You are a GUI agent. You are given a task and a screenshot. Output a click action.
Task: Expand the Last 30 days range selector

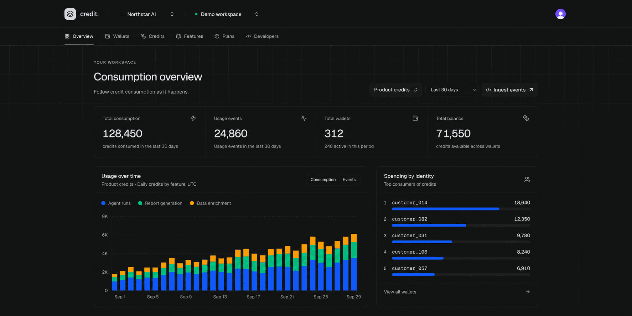(x=452, y=90)
